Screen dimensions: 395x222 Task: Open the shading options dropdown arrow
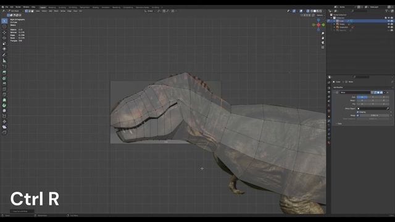[323, 11]
